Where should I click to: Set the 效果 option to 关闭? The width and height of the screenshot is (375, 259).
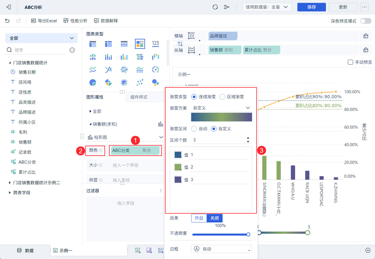click(x=215, y=218)
